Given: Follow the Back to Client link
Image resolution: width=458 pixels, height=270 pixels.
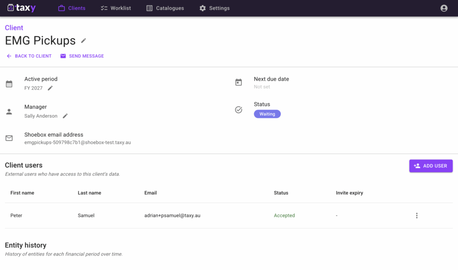Looking at the screenshot, I should coord(29,56).
